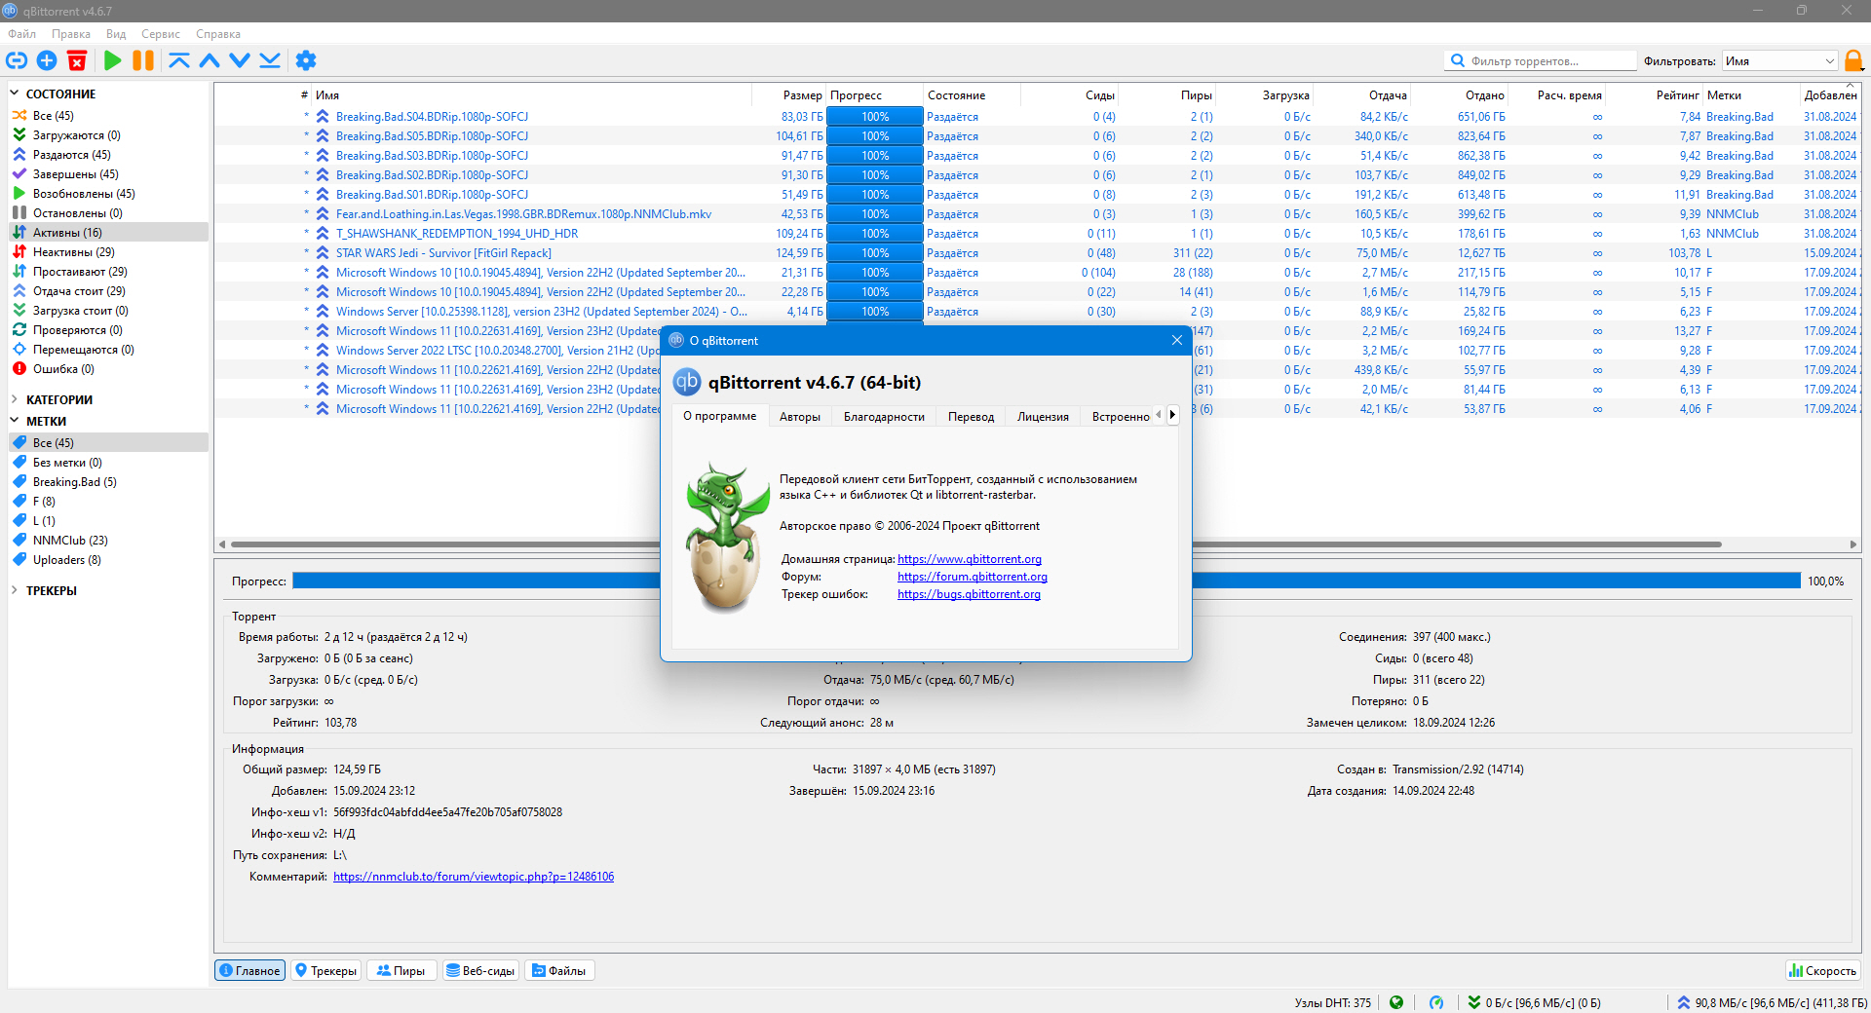This screenshot has width=1871, height=1013.
Task: Open Options via blue gear icon
Action: point(306,60)
